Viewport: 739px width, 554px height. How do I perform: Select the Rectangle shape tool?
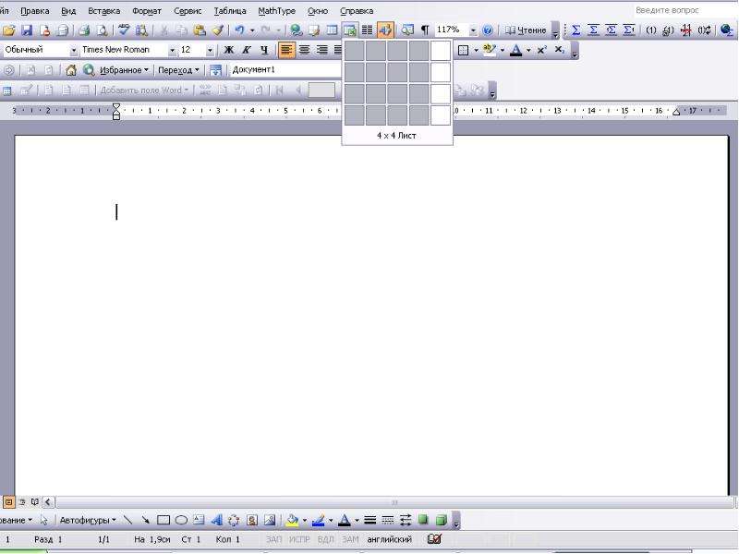[x=164, y=520]
